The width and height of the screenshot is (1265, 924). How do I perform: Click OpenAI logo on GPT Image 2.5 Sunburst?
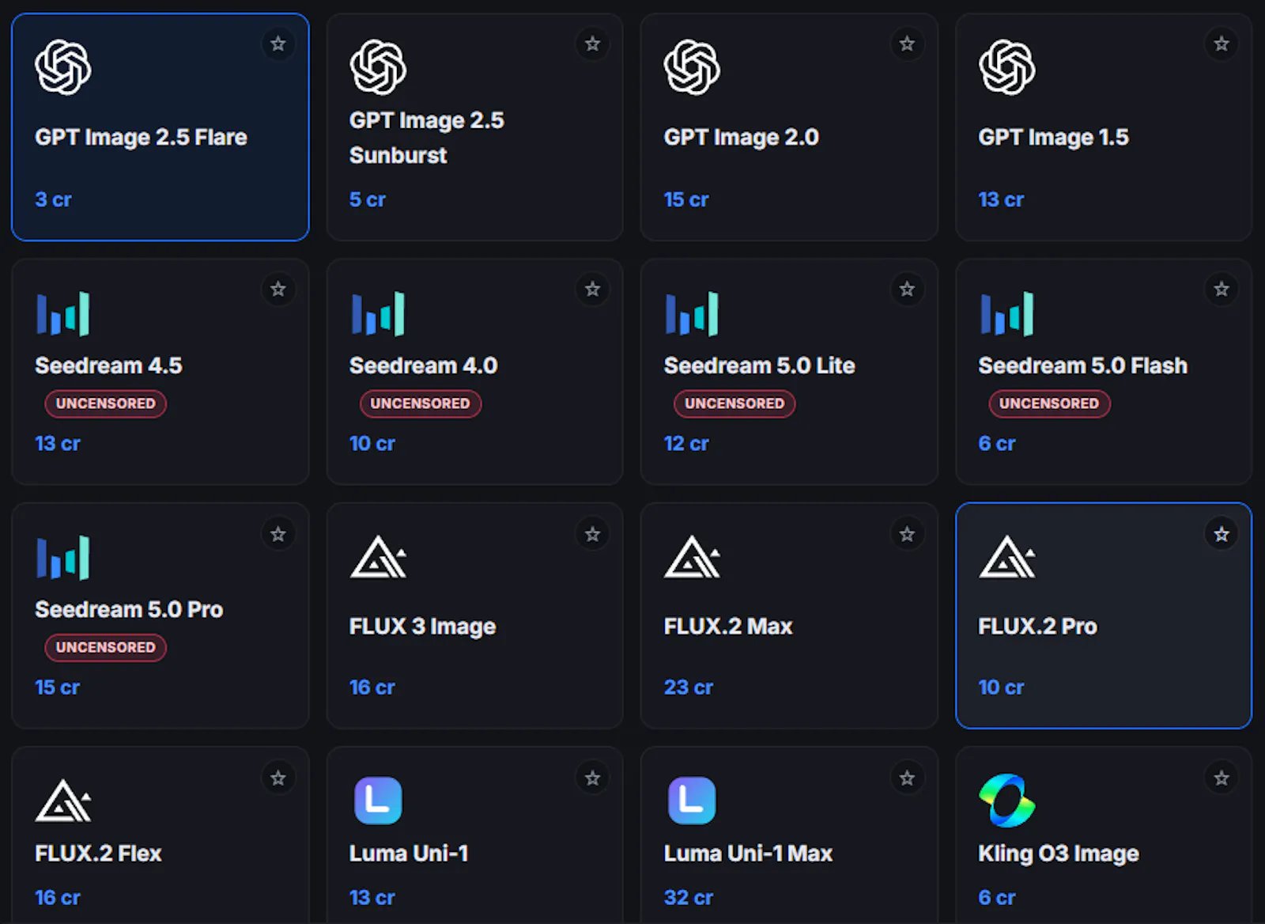point(378,67)
